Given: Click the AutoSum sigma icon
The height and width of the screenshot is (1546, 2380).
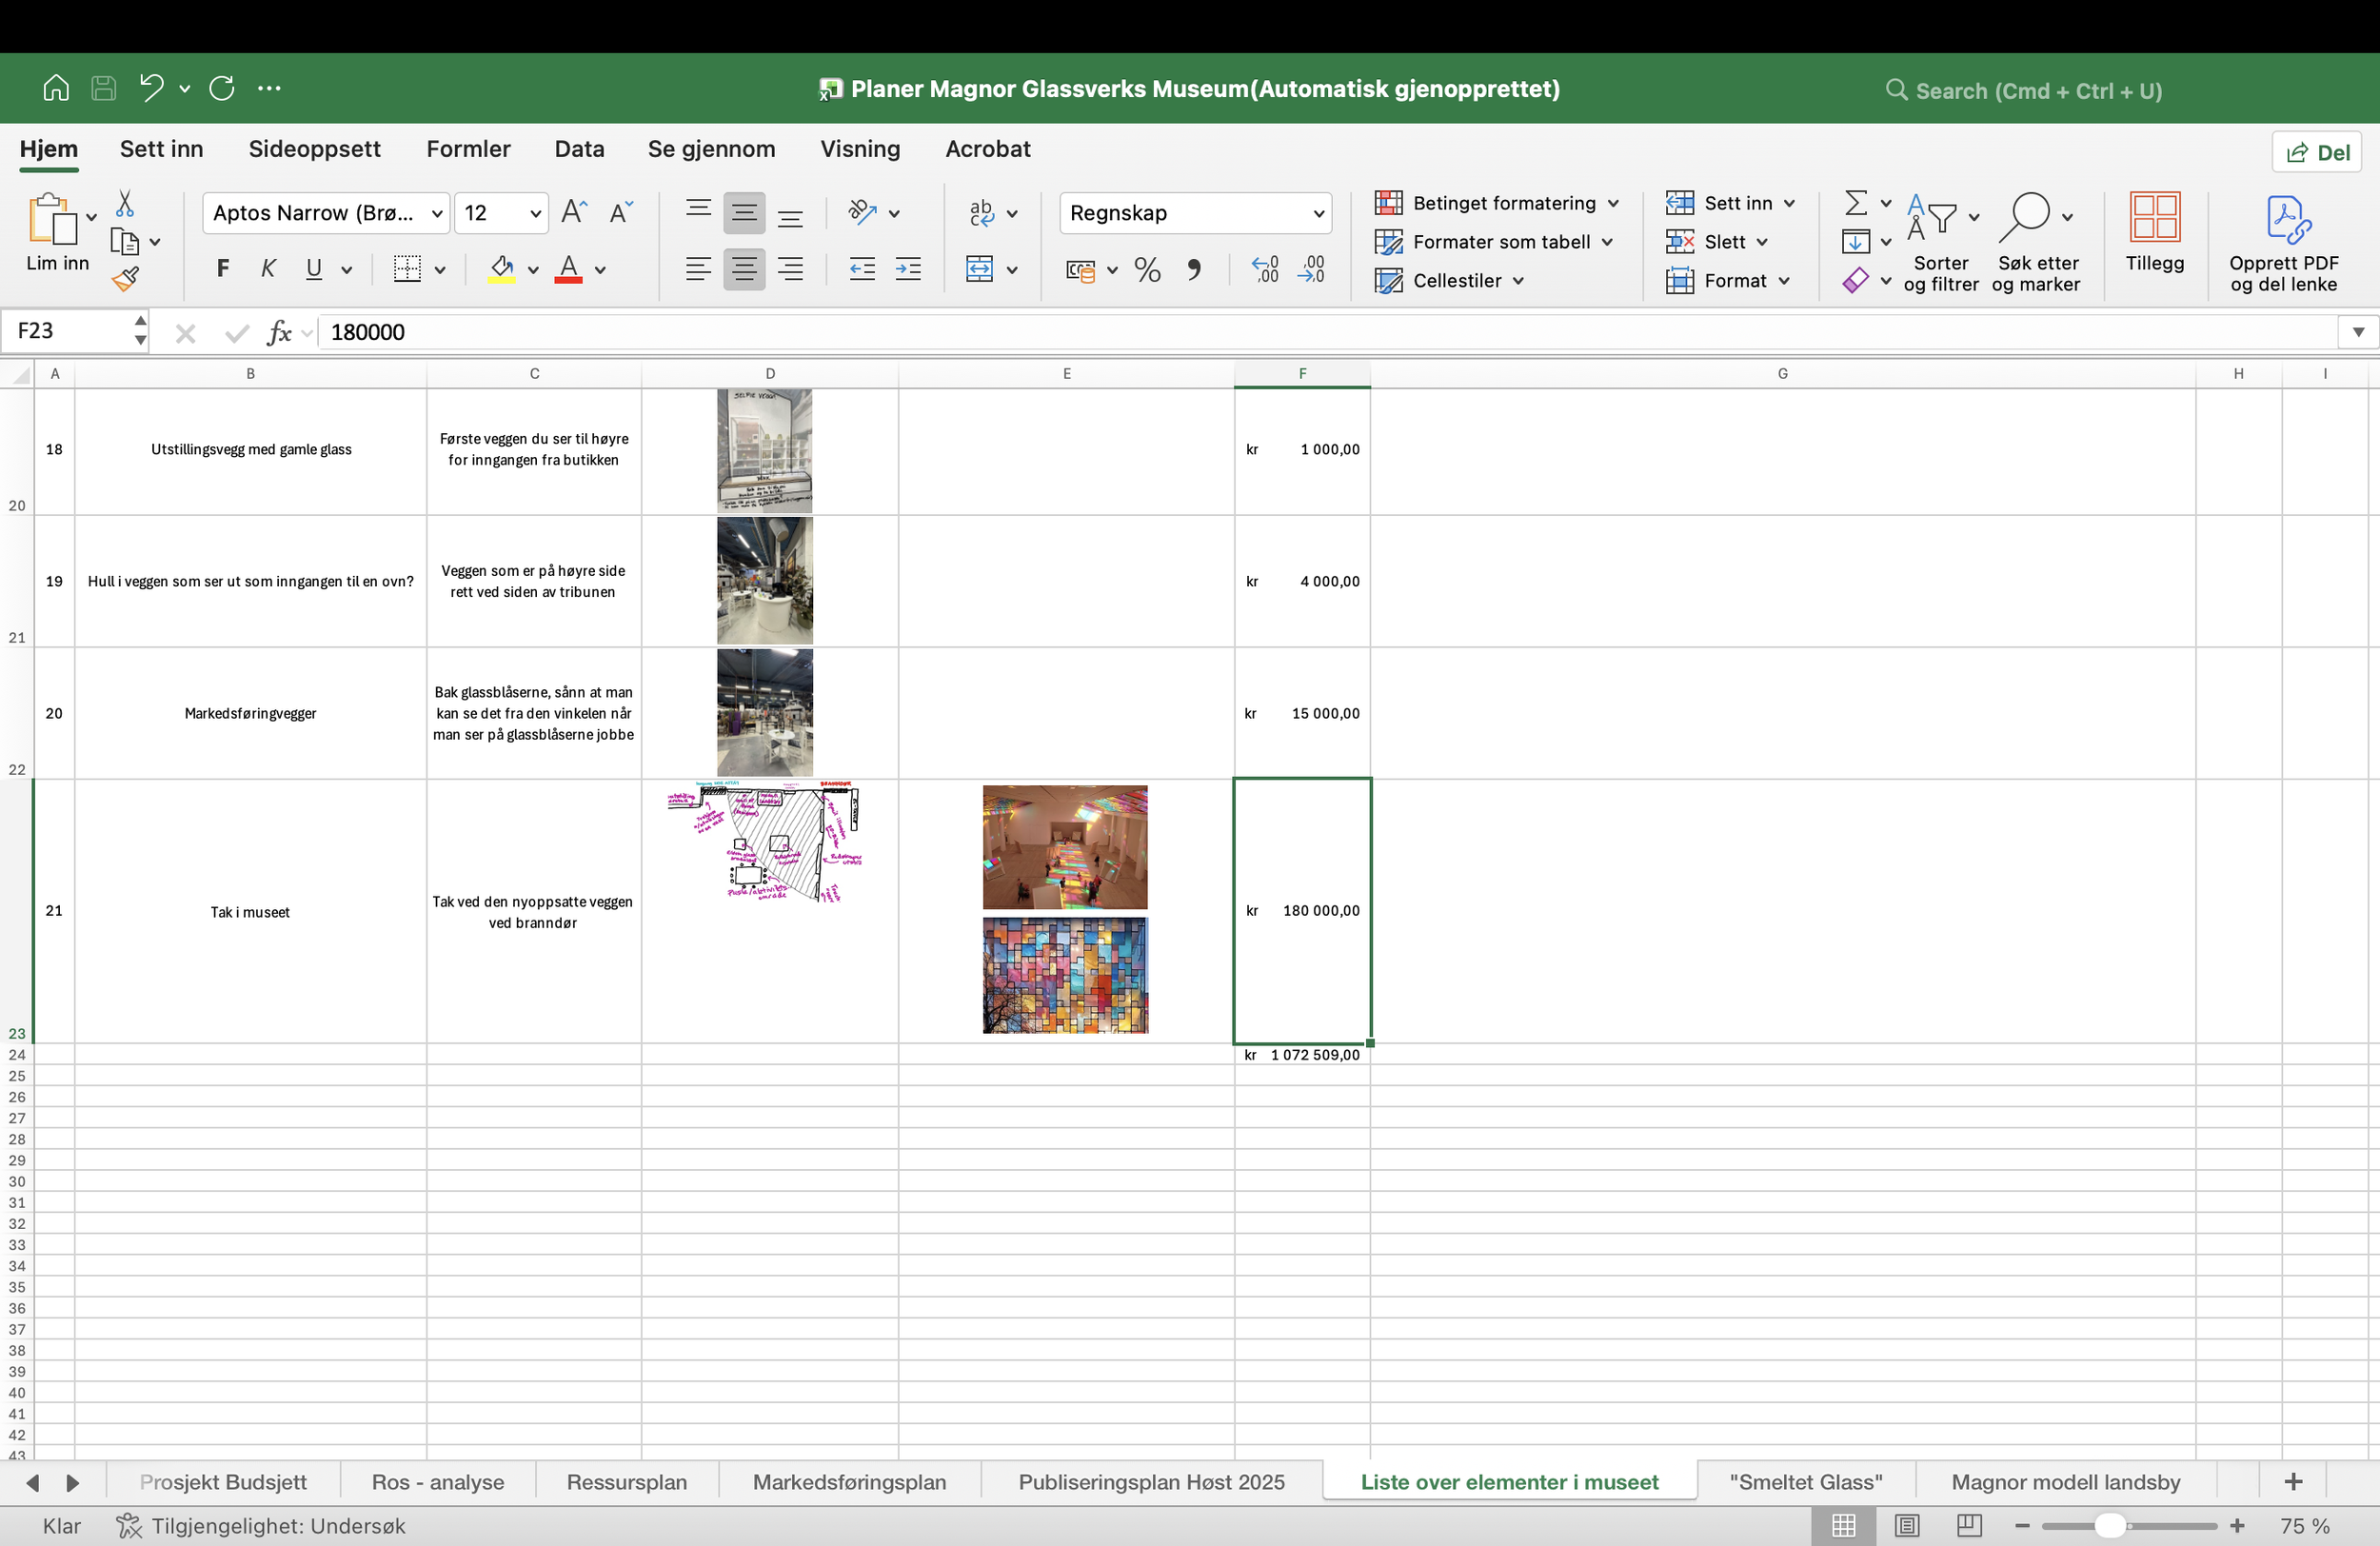Looking at the screenshot, I should (x=1855, y=203).
